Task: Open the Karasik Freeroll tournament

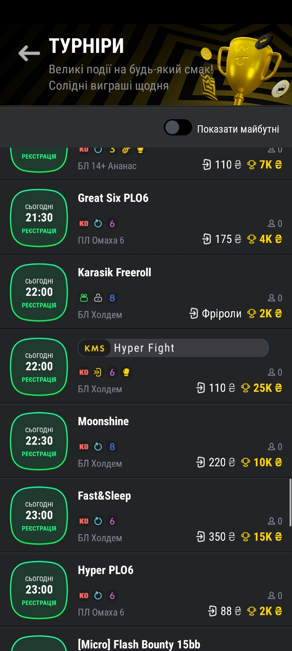Action: (114, 273)
